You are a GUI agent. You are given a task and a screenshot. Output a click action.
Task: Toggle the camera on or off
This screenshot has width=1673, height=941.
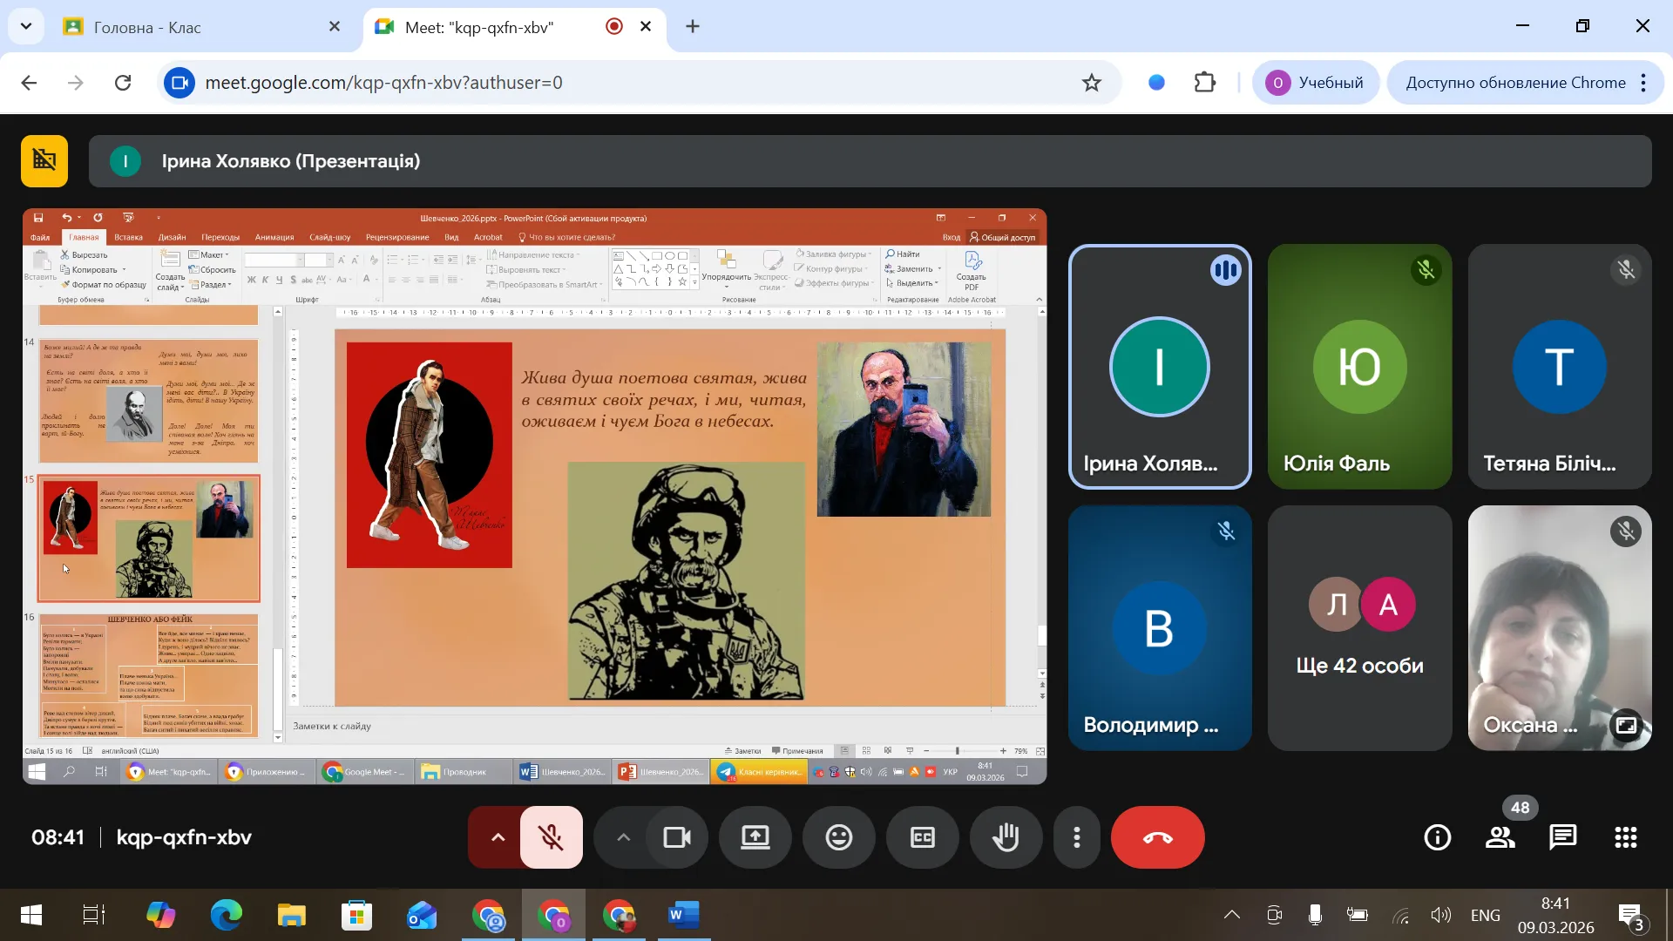(677, 837)
